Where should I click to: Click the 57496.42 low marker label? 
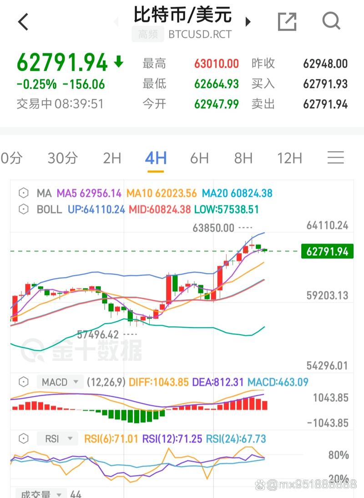[x=98, y=334]
